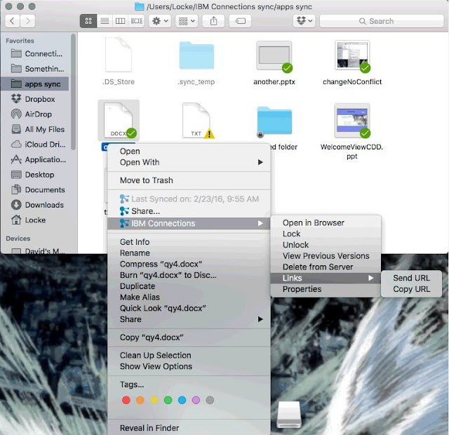Select the changeNoConflict file
Viewport: 449px width, 435px height.
(352, 55)
